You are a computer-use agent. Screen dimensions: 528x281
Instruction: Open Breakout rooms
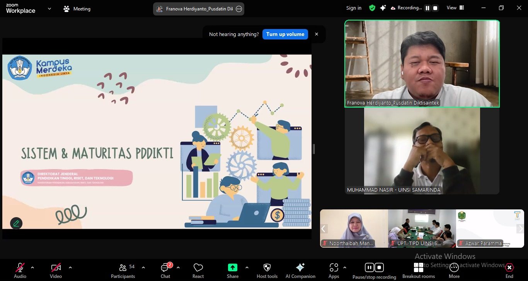click(419, 271)
